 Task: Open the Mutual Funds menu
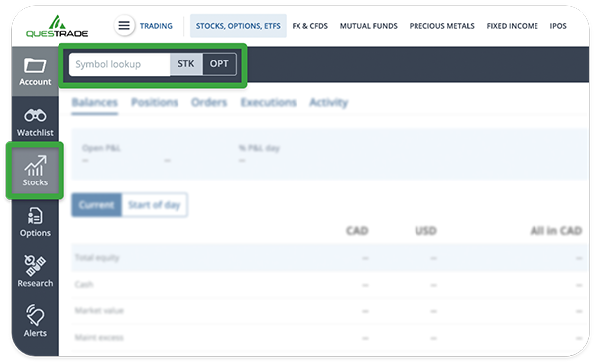point(369,26)
